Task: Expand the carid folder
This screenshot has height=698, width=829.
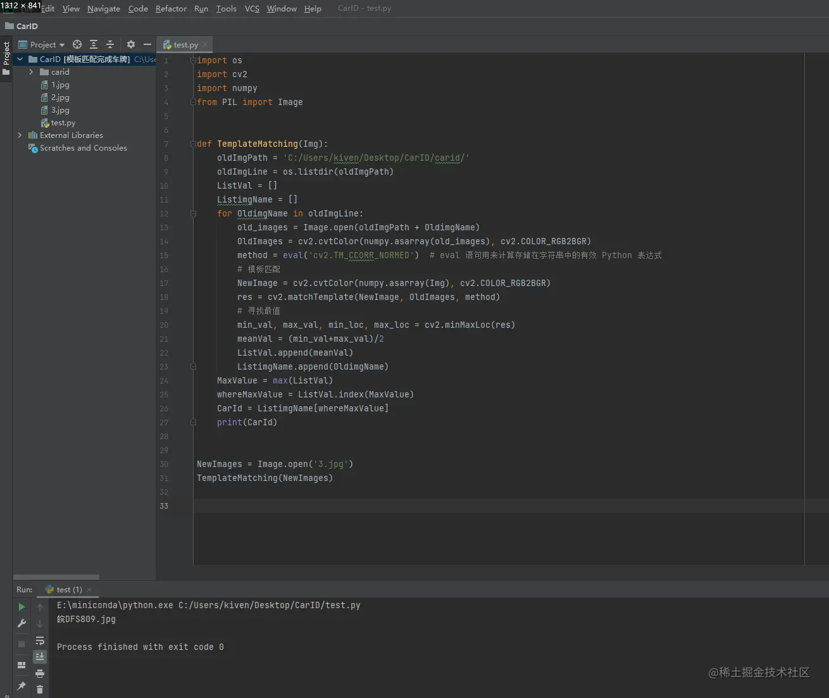Action: point(31,72)
